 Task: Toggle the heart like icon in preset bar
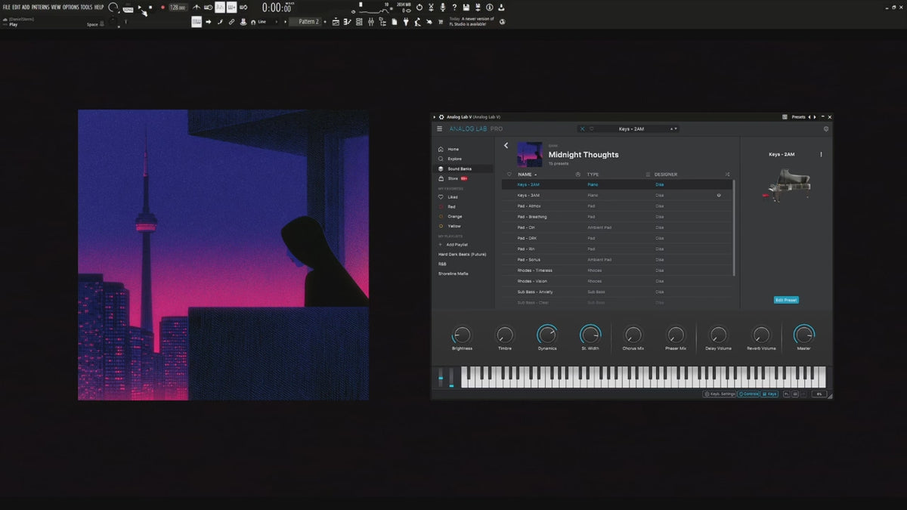pos(591,129)
